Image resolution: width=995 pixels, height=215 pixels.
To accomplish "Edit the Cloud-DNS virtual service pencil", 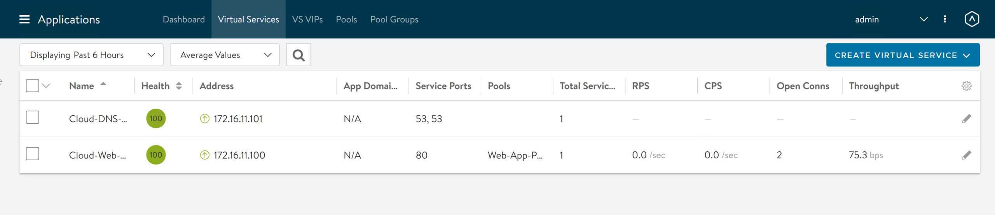I will (x=966, y=119).
